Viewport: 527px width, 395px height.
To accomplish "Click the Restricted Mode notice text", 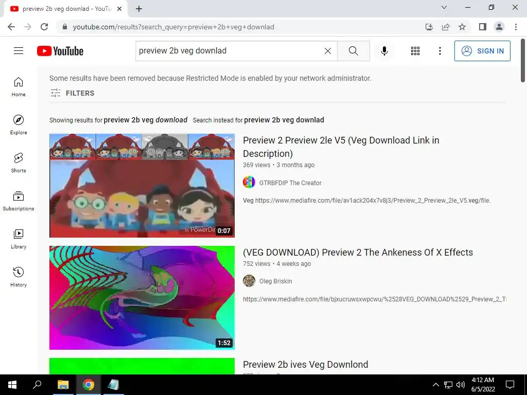I will point(210,78).
